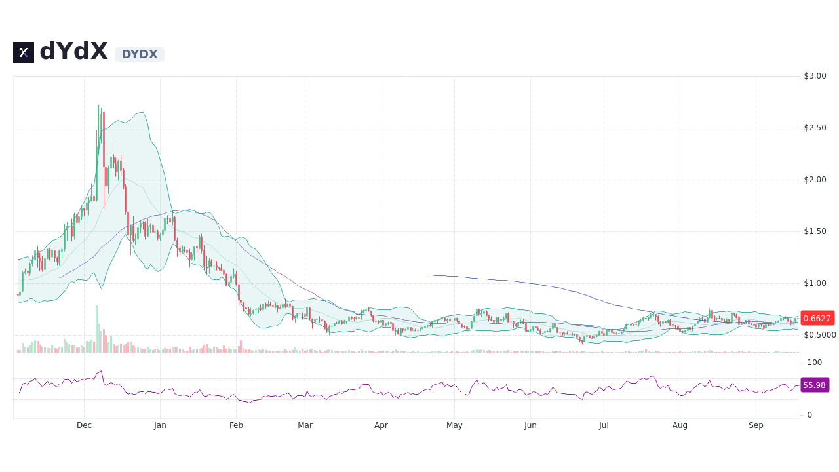Image resolution: width=839 pixels, height=472 pixels.
Task: Click the red current price tag showing 0.6627
Action: tap(817, 318)
